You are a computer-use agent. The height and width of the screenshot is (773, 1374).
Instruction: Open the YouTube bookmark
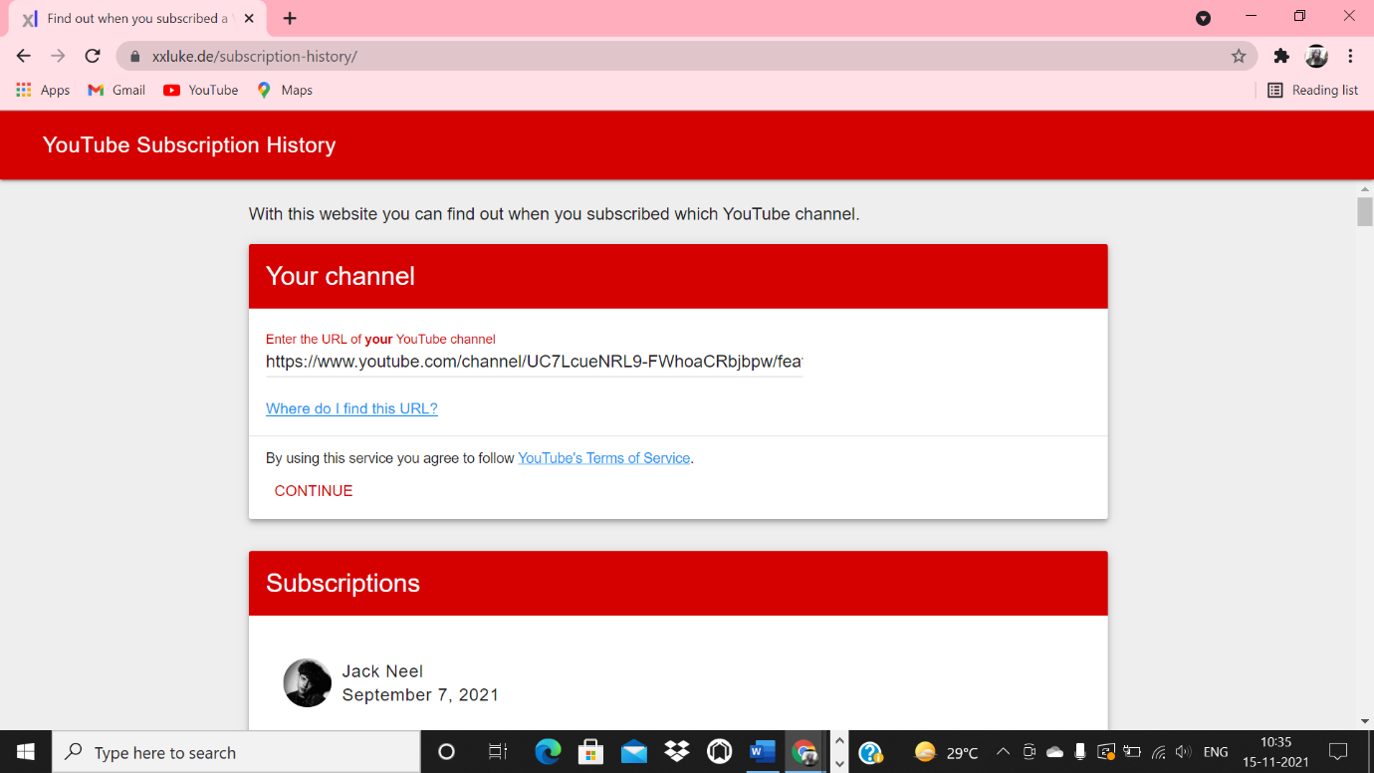coord(201,90)
